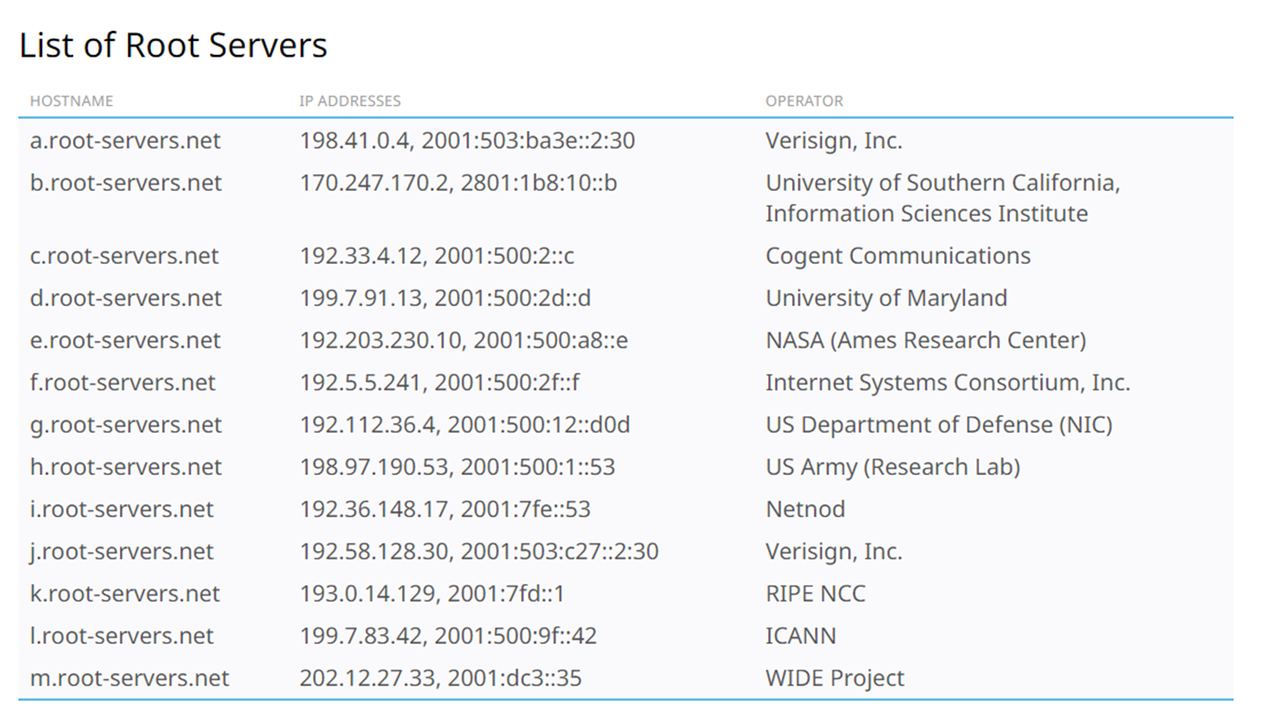The image size is (1276, 719).
Task: Click the k.root-servers.net hostname
Action: point(124,594)
